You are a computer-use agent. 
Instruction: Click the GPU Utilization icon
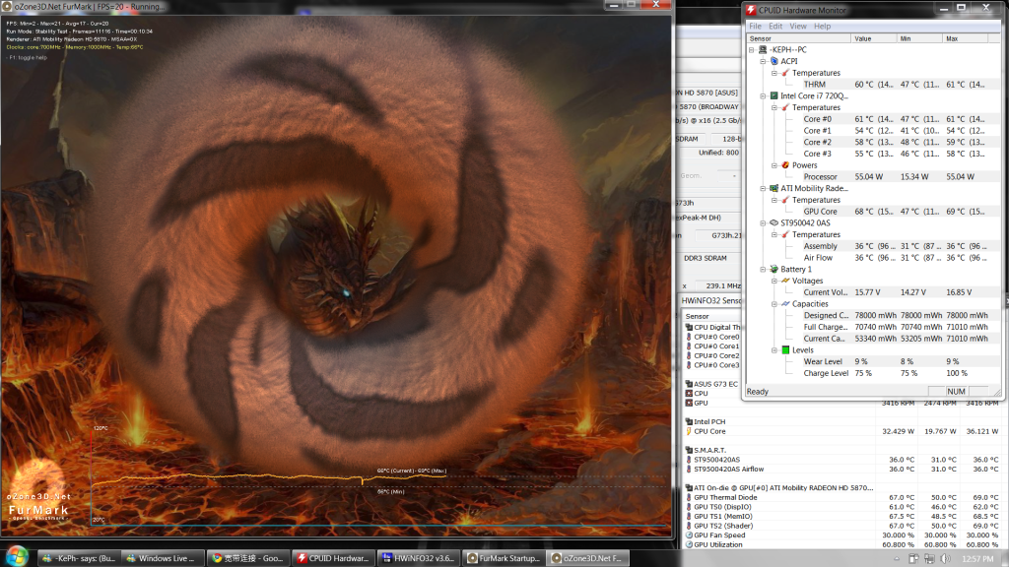689,544
